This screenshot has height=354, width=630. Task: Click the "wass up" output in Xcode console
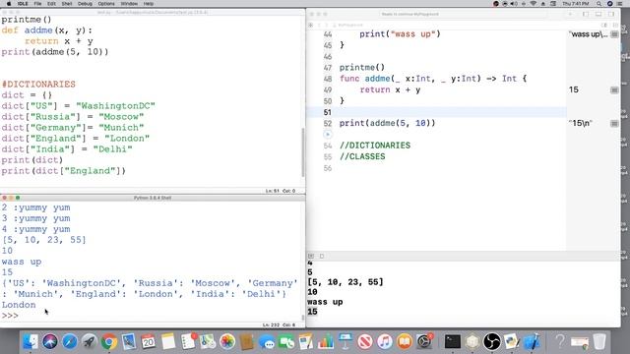click(x=325, y=302)
